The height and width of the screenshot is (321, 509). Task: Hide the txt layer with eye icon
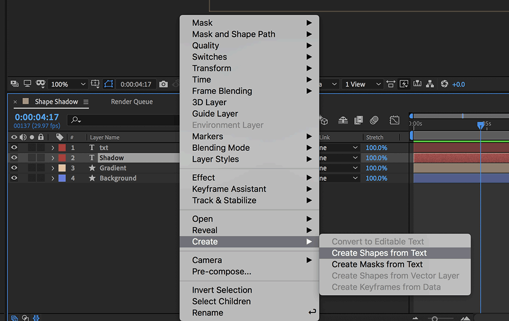(14, 148)
